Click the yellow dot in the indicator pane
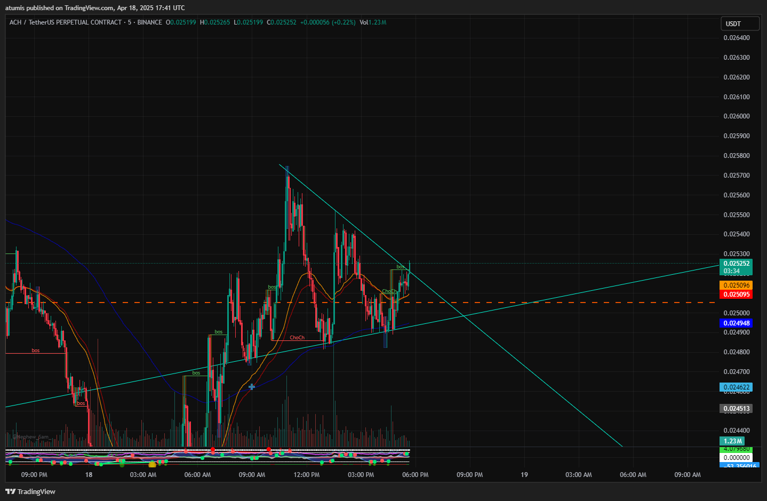 coord(152,465)
